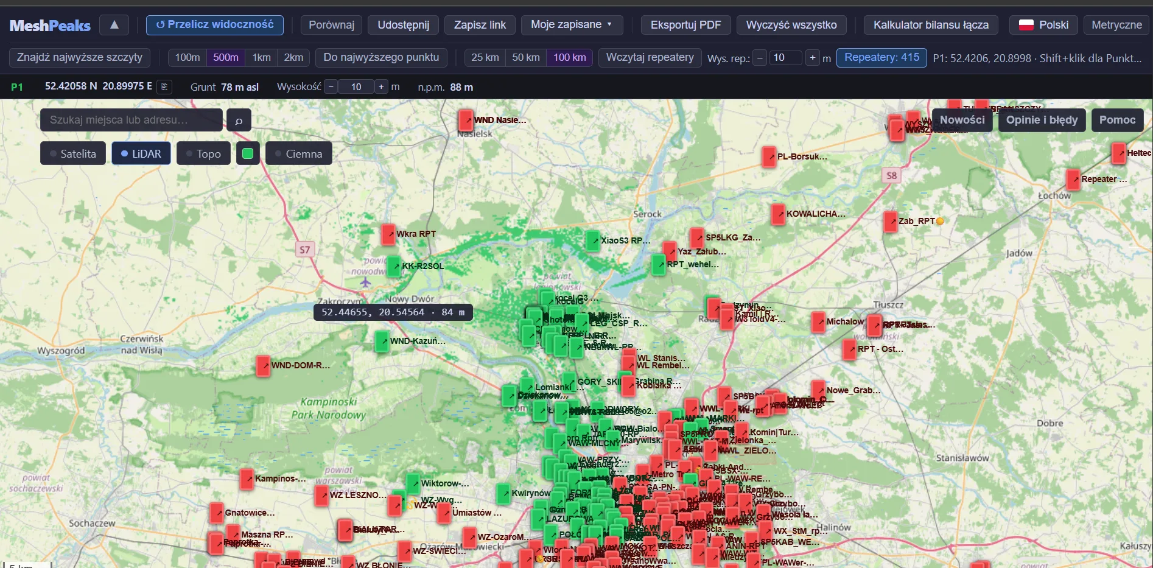Image resolution: width=1153 pixels, height=568 pixels.
Task: Open the Nowości panel
Action: click(962, 120)
